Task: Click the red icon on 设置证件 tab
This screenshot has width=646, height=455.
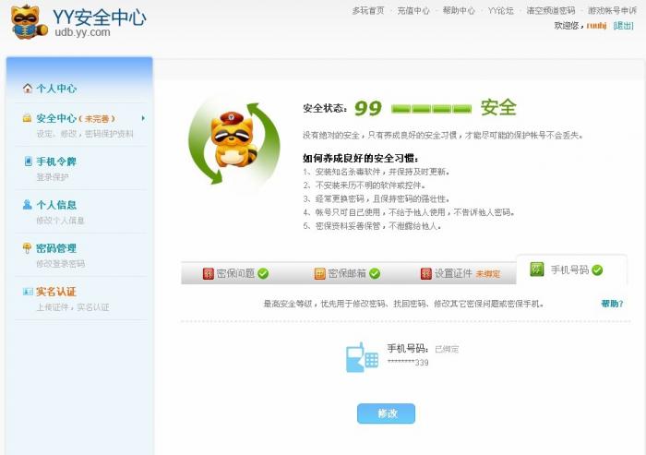Action: pos(426,274)
